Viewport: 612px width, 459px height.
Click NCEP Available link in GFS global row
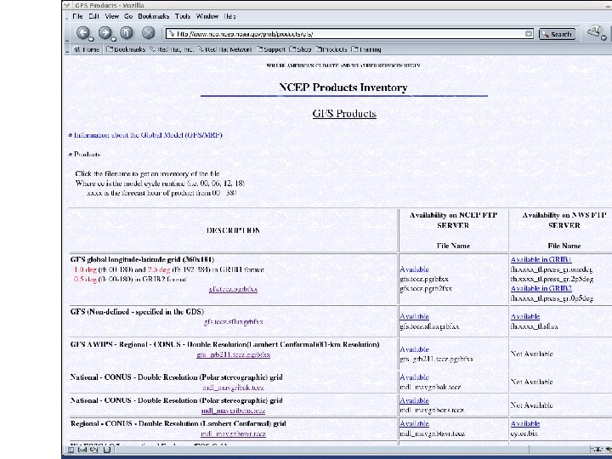click(414, 269)
